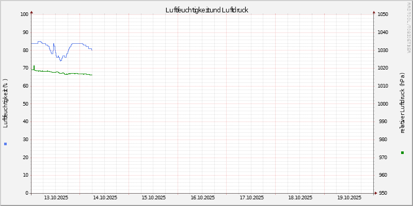The height and width of the screenshot is (206, 413).
Task: Select the 13.10.2025 date label
Action: 56,198
